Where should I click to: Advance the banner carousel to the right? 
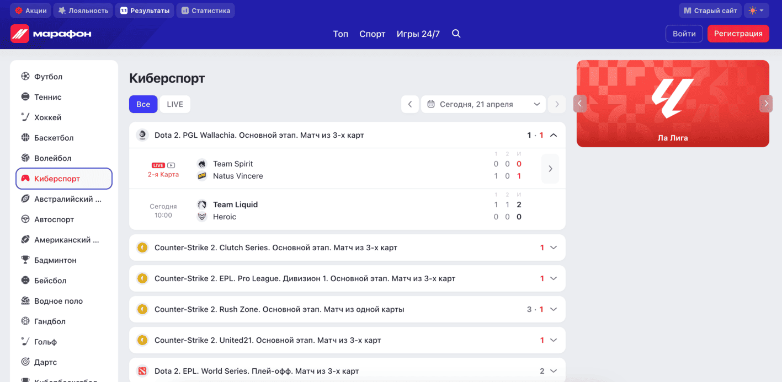765,104
